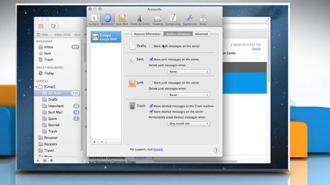Viewport: 330px width, 185px height.
Task: Uncheck Store sent messages on the server
Action: tap(151, 59)
